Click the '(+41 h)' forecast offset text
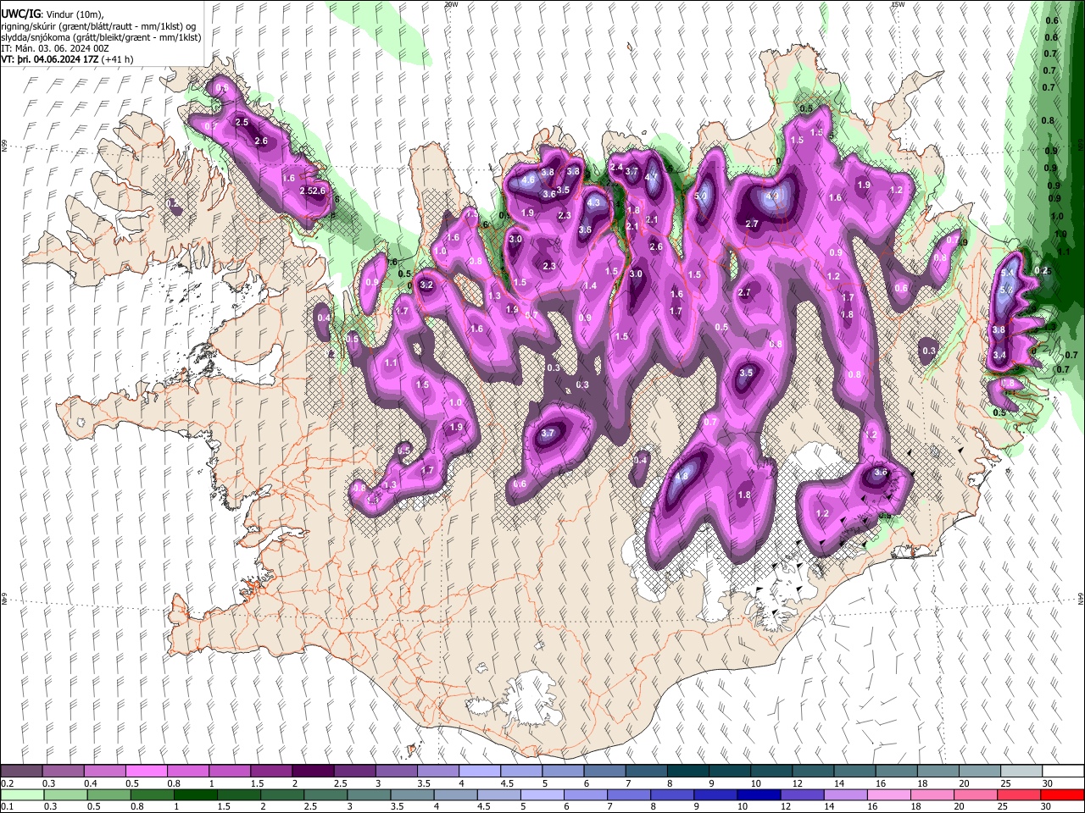1085x813 pixels. click(x=119, y=60)
